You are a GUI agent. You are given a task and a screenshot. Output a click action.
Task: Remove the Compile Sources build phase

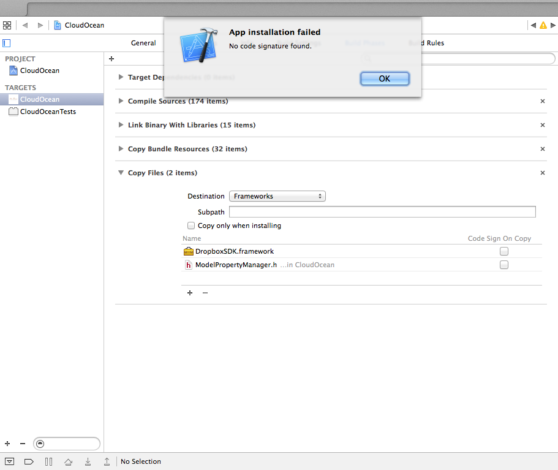click(x=543, y=101)
